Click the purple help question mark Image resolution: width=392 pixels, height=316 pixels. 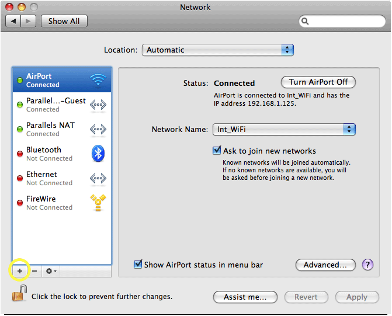tap(367, 265)
